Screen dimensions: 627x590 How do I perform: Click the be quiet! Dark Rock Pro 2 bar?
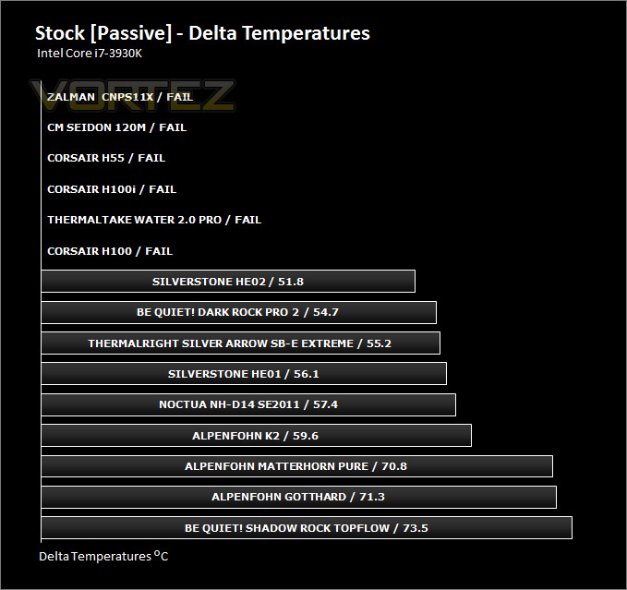[x=239, y=312]
